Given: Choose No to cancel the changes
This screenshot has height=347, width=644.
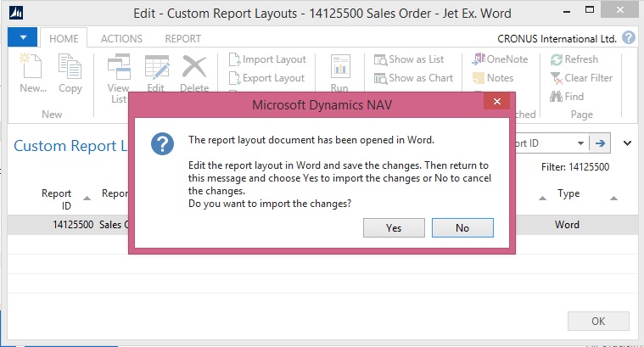Looking at the screenshot, I should click(462, 228).
